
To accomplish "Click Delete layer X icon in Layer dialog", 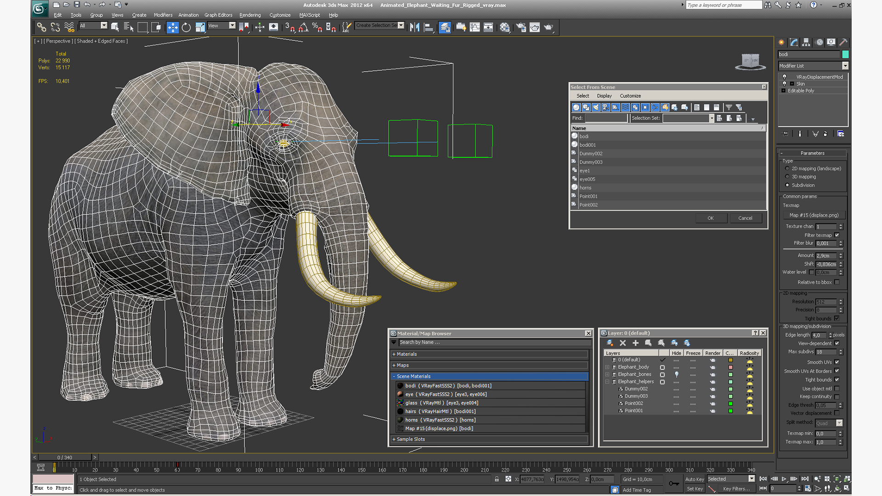I will click(x=622, y=343).
